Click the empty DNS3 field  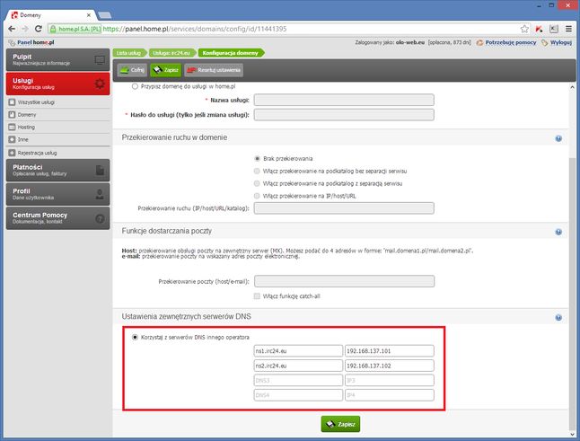(x=298, y=380)
